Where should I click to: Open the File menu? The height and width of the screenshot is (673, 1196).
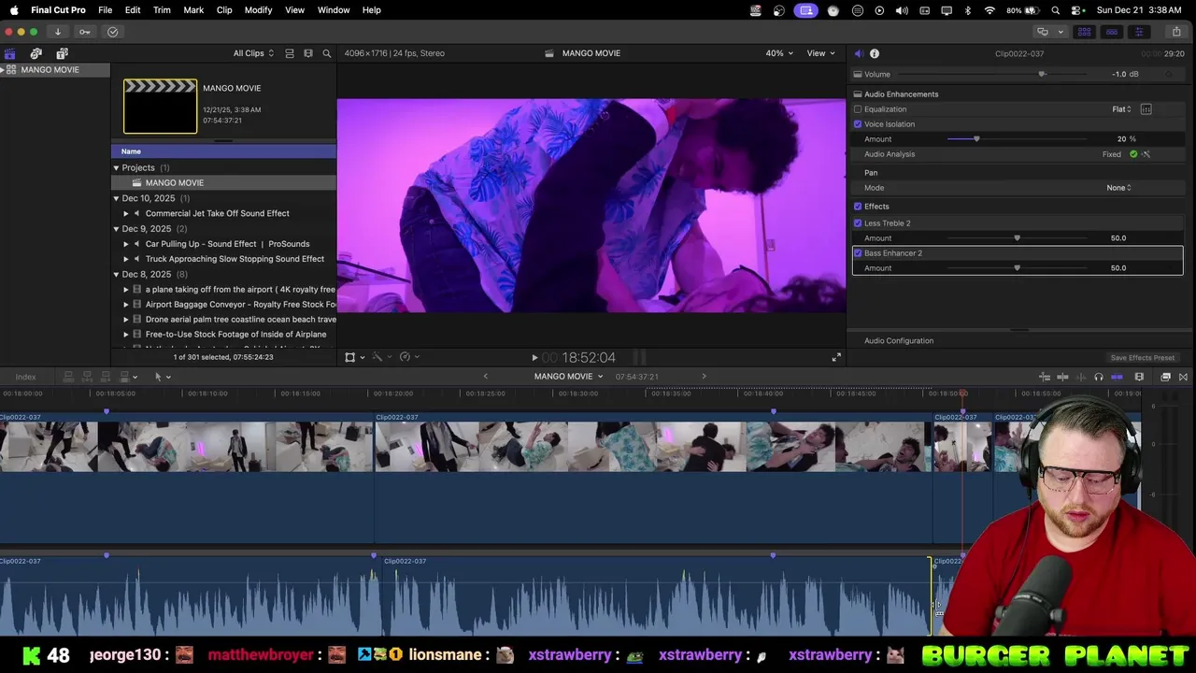click(106, 10)
